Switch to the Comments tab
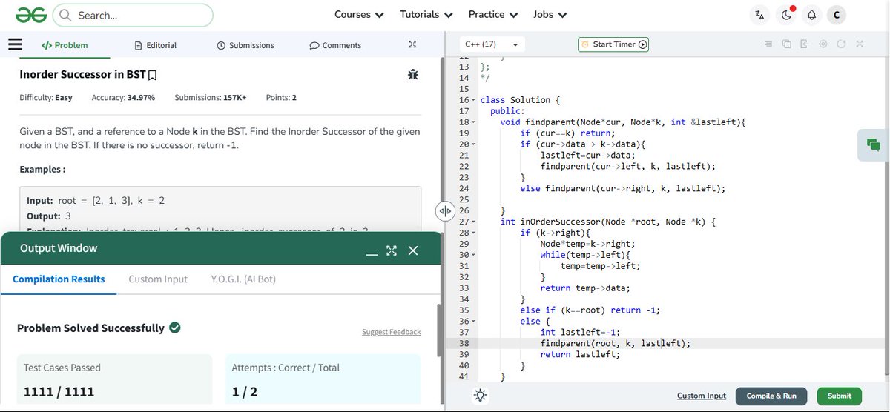Viewport: 890px width, 412px height. (x=335, y=45)
